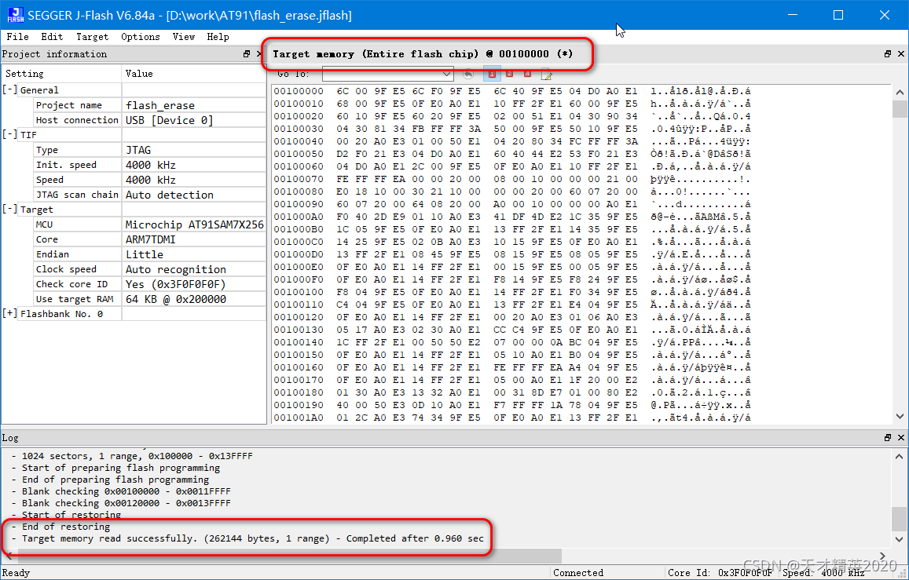Select the Init. speed 4000 kHz value
This screenshot has width=909, height=580.
pos(151,165)
